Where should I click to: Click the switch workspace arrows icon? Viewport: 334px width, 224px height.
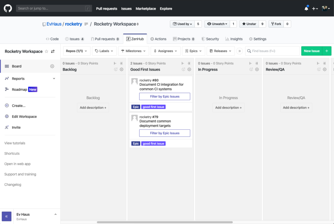click(53, 51)
